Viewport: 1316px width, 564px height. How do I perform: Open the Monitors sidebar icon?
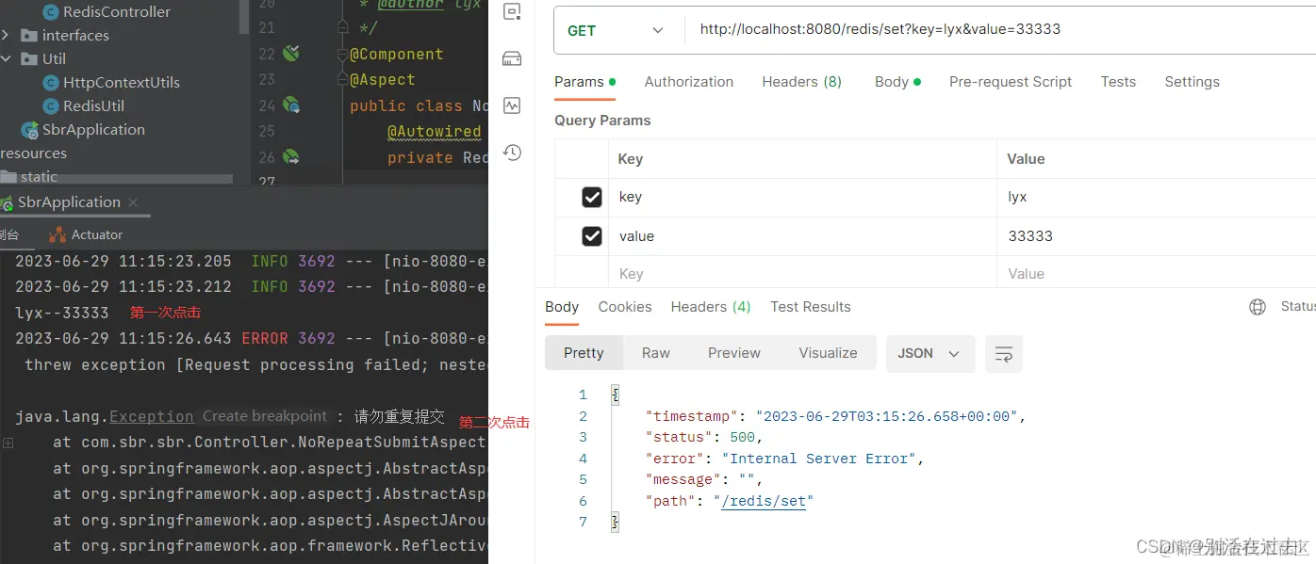click(x=512, y=105)
